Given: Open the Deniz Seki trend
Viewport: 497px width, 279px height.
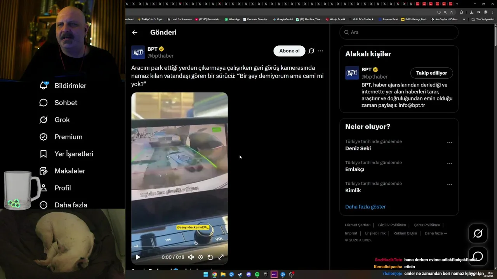Looking at the screenshot, I should click(358, 148).
